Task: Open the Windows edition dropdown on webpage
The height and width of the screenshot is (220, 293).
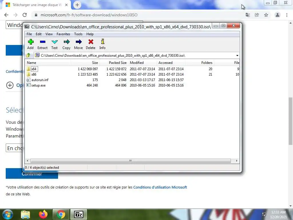Action: [x=14, y=25]
